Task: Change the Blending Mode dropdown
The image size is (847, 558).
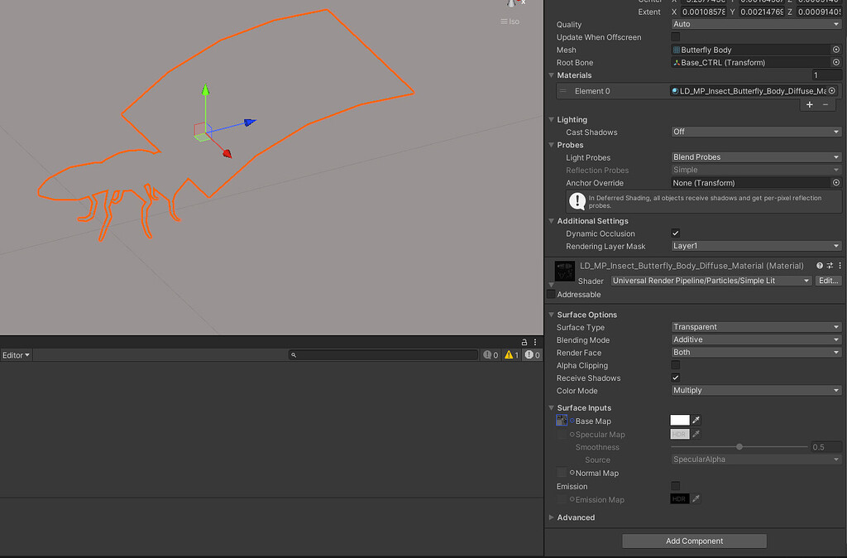Action: coord(754,339)
